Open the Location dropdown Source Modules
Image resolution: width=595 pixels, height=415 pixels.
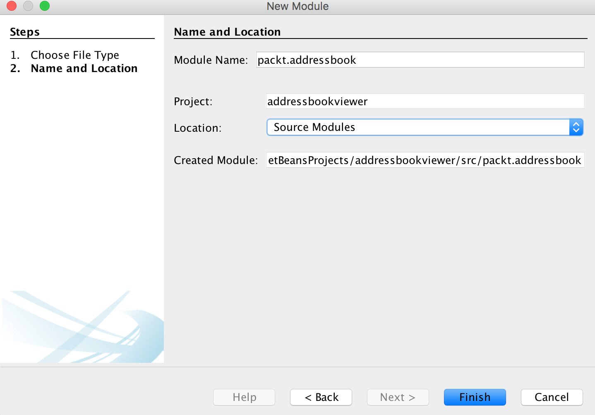coord(425,127)
